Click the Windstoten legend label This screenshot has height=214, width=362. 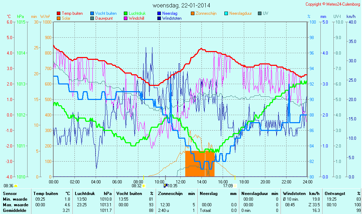pyautogui.click(x=172, y=18)
